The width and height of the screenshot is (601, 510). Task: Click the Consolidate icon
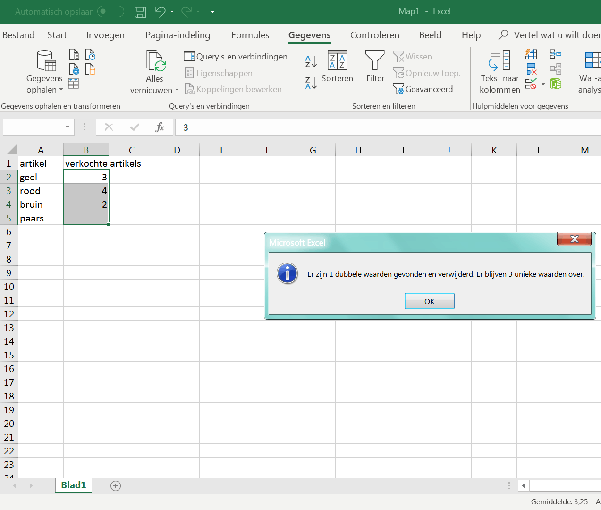coord(556,54)
